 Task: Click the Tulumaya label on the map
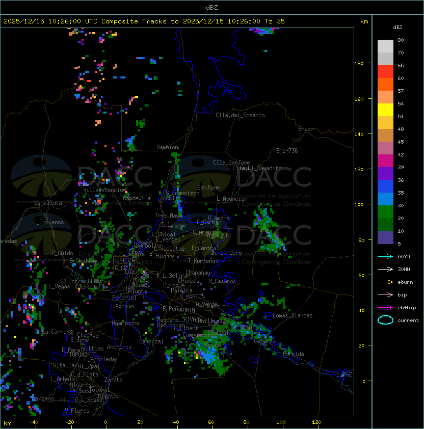[x=174, y=225]
